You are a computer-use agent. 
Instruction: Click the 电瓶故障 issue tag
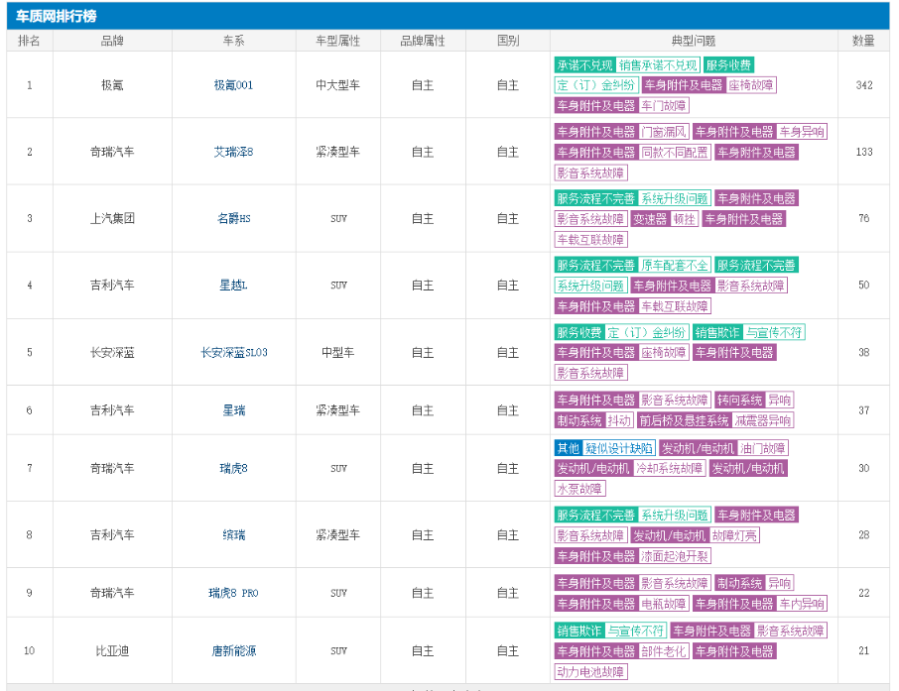664,604
